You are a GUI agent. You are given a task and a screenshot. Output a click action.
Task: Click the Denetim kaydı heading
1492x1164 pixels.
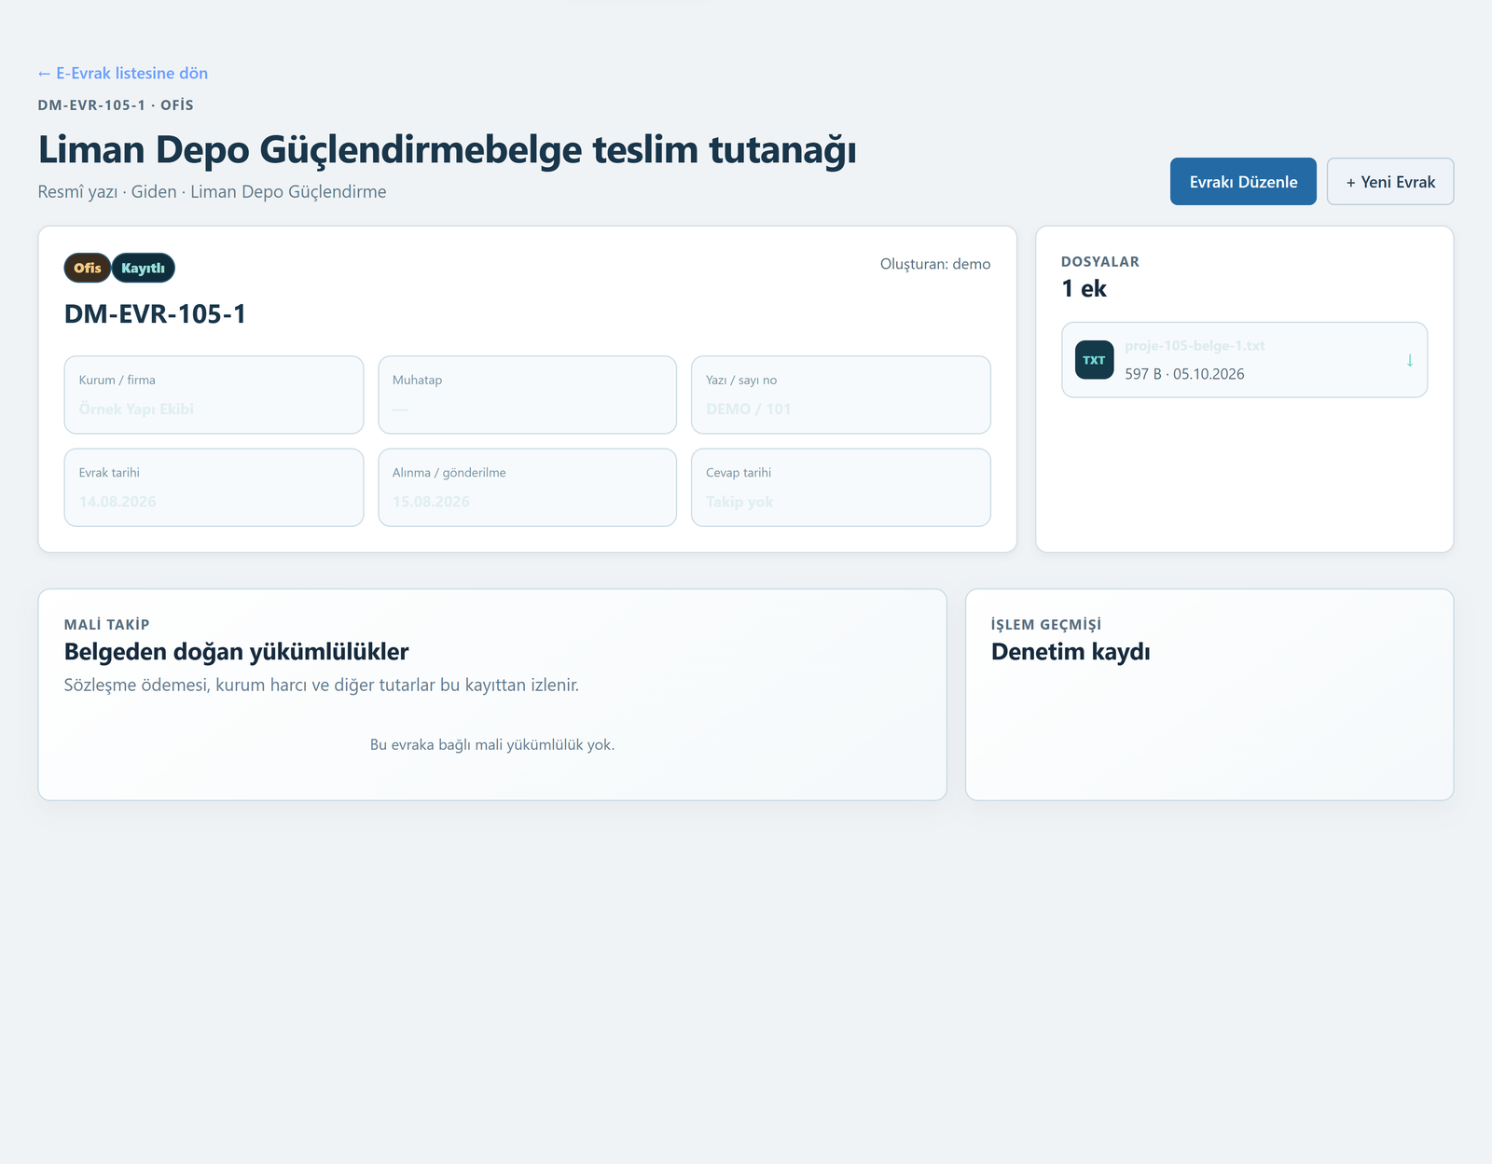(1071, 652)
